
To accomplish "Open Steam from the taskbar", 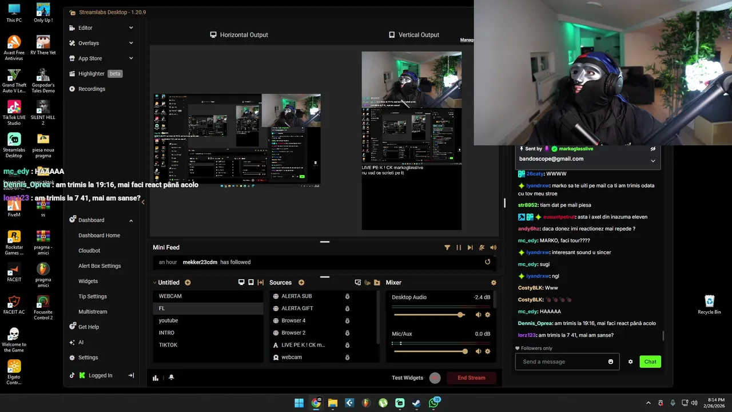I will tap(417, 403).
